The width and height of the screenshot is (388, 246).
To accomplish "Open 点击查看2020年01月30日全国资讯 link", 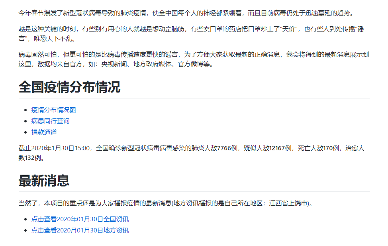I will coord(80,219).
